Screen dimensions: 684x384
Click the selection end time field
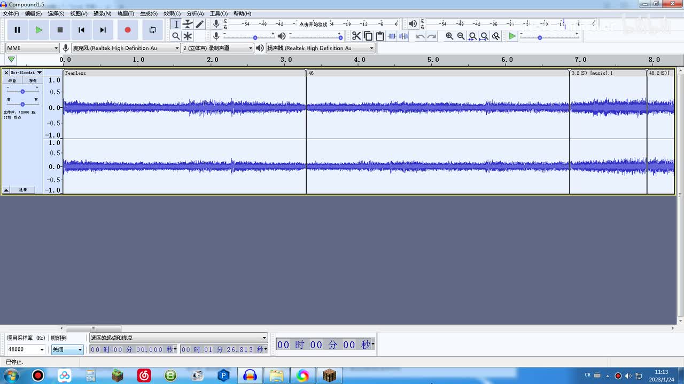coord(223,349)
